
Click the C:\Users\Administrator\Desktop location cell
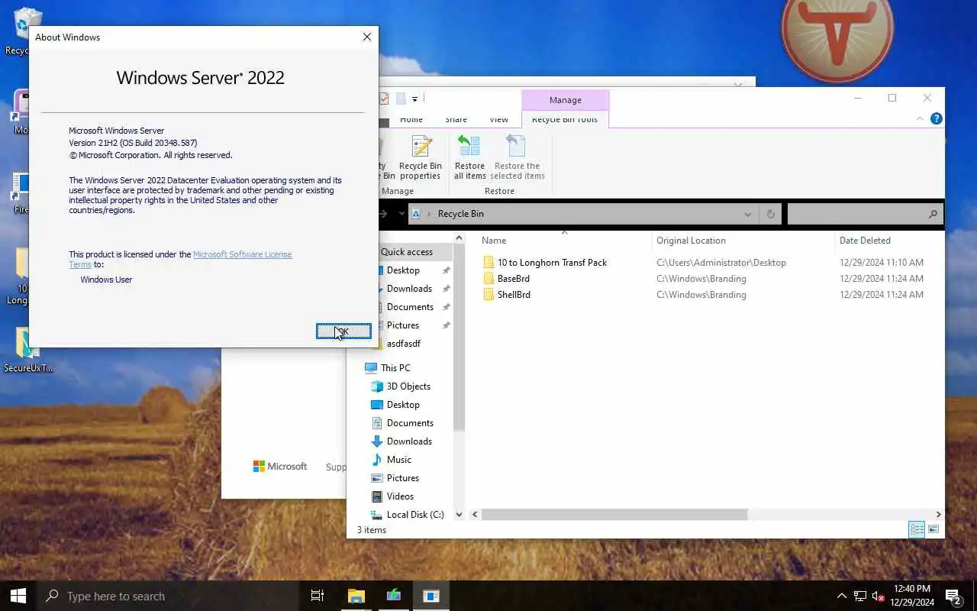pos(721,262)
